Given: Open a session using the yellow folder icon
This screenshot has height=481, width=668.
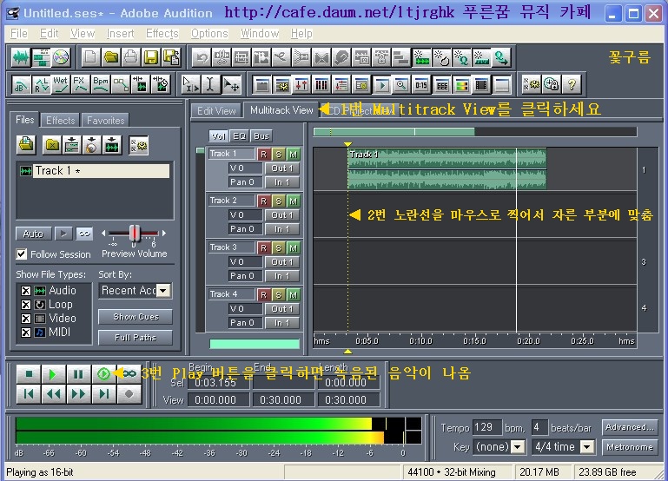Looking at the screenshot, I should (x=111, y=57).
